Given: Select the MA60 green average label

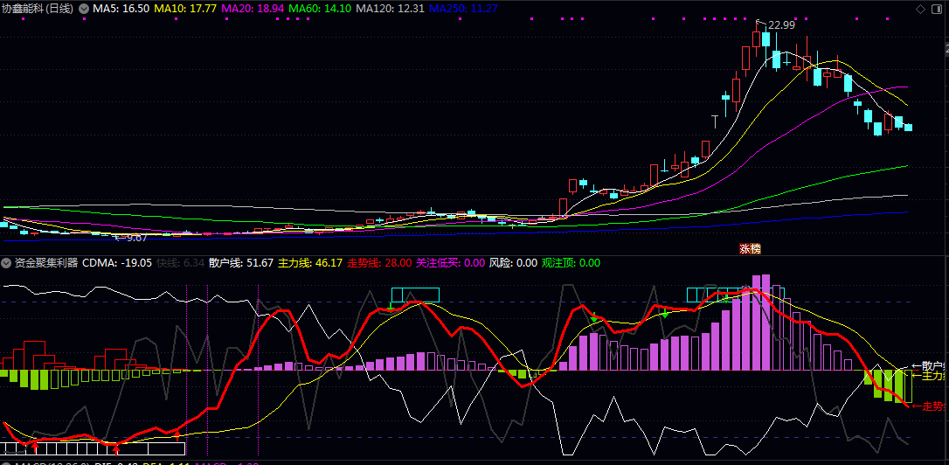Looking at the screenshot, I should tap(320, 9).
